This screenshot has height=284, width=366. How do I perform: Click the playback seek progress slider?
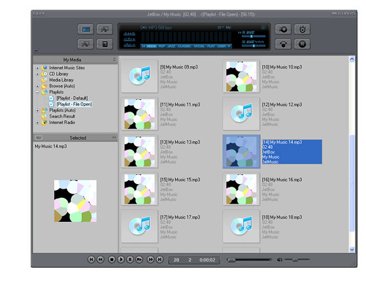249,260
